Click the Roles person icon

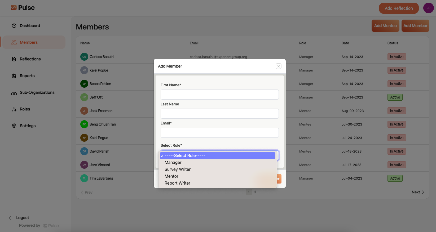14,109
